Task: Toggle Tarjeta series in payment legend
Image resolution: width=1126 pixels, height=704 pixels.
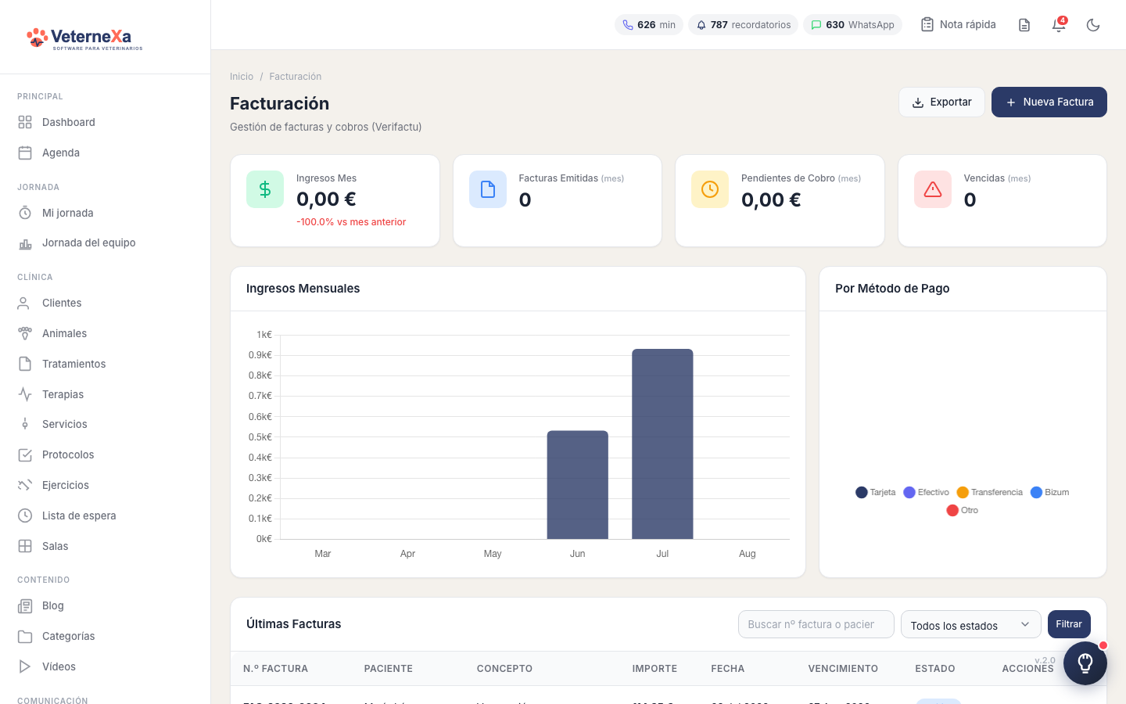Action: pyautogui.click(x=876, y=492)
